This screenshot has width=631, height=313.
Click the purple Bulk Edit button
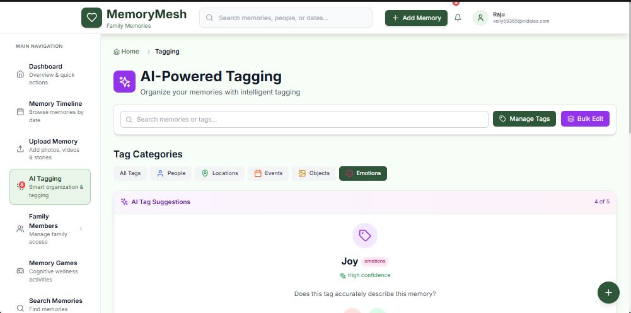click(585, 119)
